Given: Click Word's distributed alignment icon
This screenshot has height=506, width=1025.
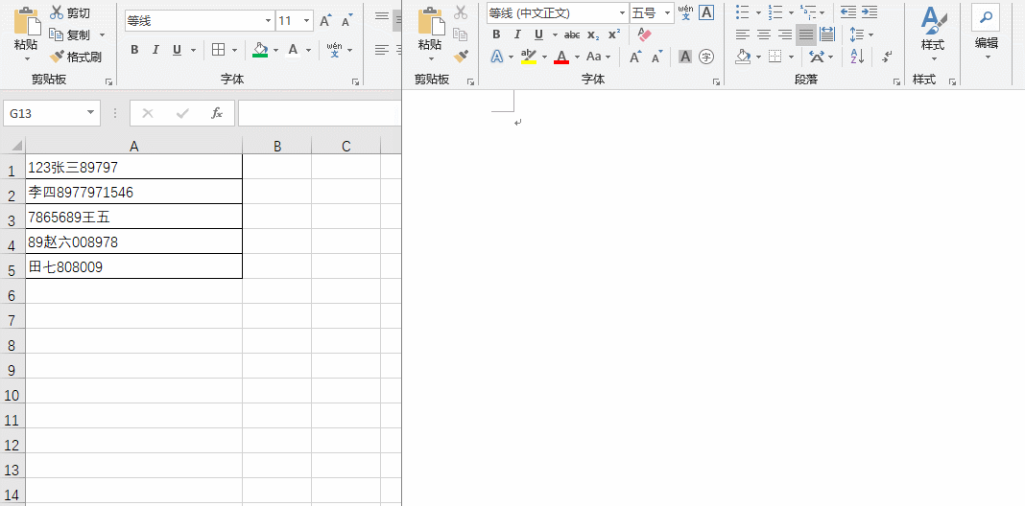Looking at the screenshot, I should point(827,34).
